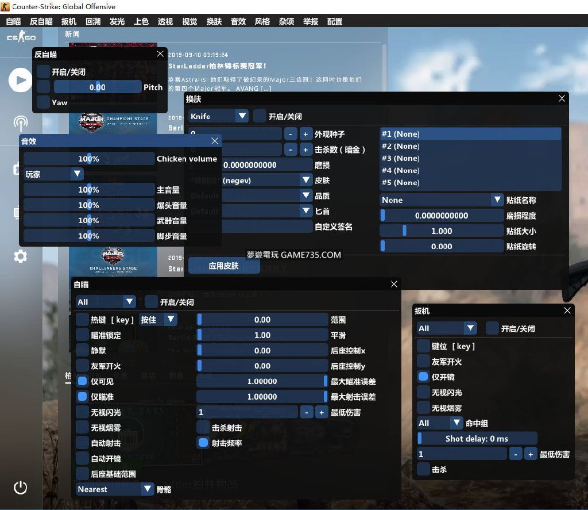Open the 透视 menu

coord(165,22)
